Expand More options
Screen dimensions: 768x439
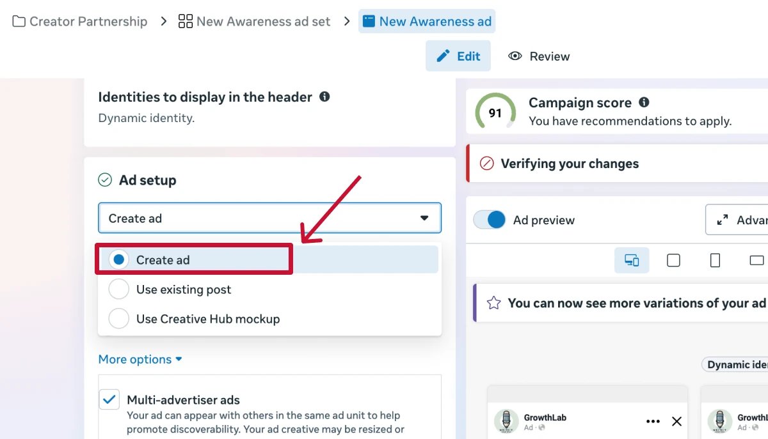click(x=140, y=359)
